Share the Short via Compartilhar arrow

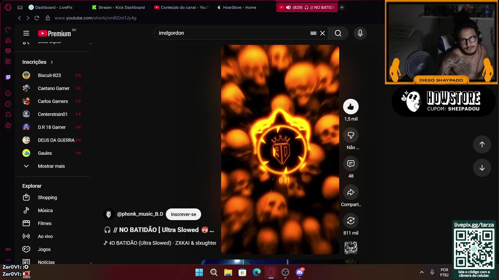point(351,192)
